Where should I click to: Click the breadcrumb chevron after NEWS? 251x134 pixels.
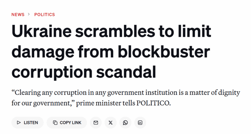tap(29, 14)
